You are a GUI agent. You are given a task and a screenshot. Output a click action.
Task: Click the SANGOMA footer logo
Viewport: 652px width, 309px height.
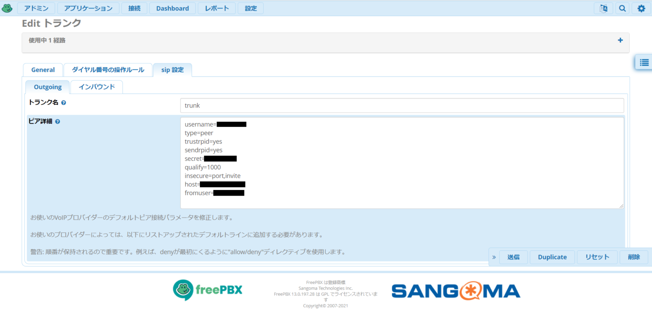pyautogui.click(x=455, y=290)
